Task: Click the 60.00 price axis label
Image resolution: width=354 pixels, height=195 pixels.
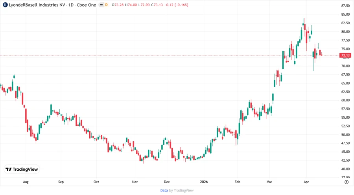Action: [345, 100]
